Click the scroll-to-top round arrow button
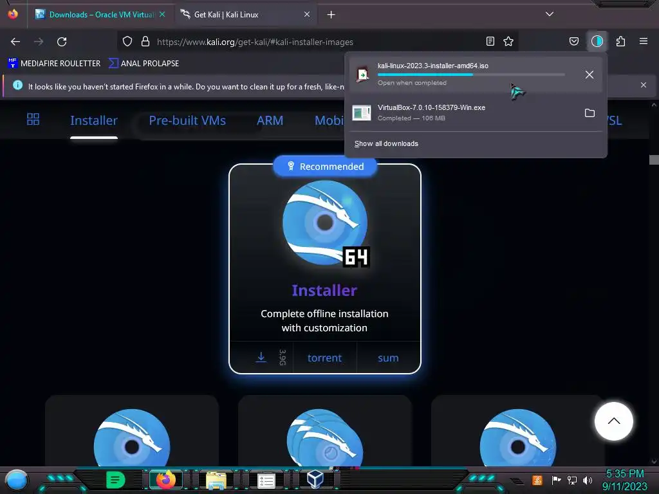Image resolution: width=659 pixels, height=494 pixels. [613, 421]
